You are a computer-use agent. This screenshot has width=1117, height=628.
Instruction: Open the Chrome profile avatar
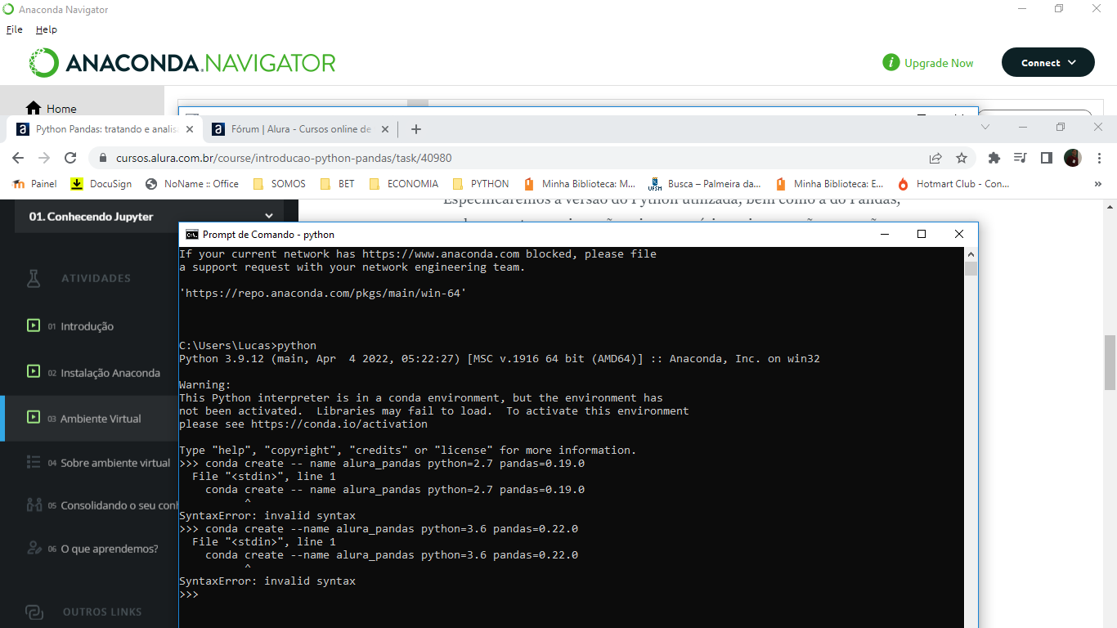click(x=1072, y=158)
